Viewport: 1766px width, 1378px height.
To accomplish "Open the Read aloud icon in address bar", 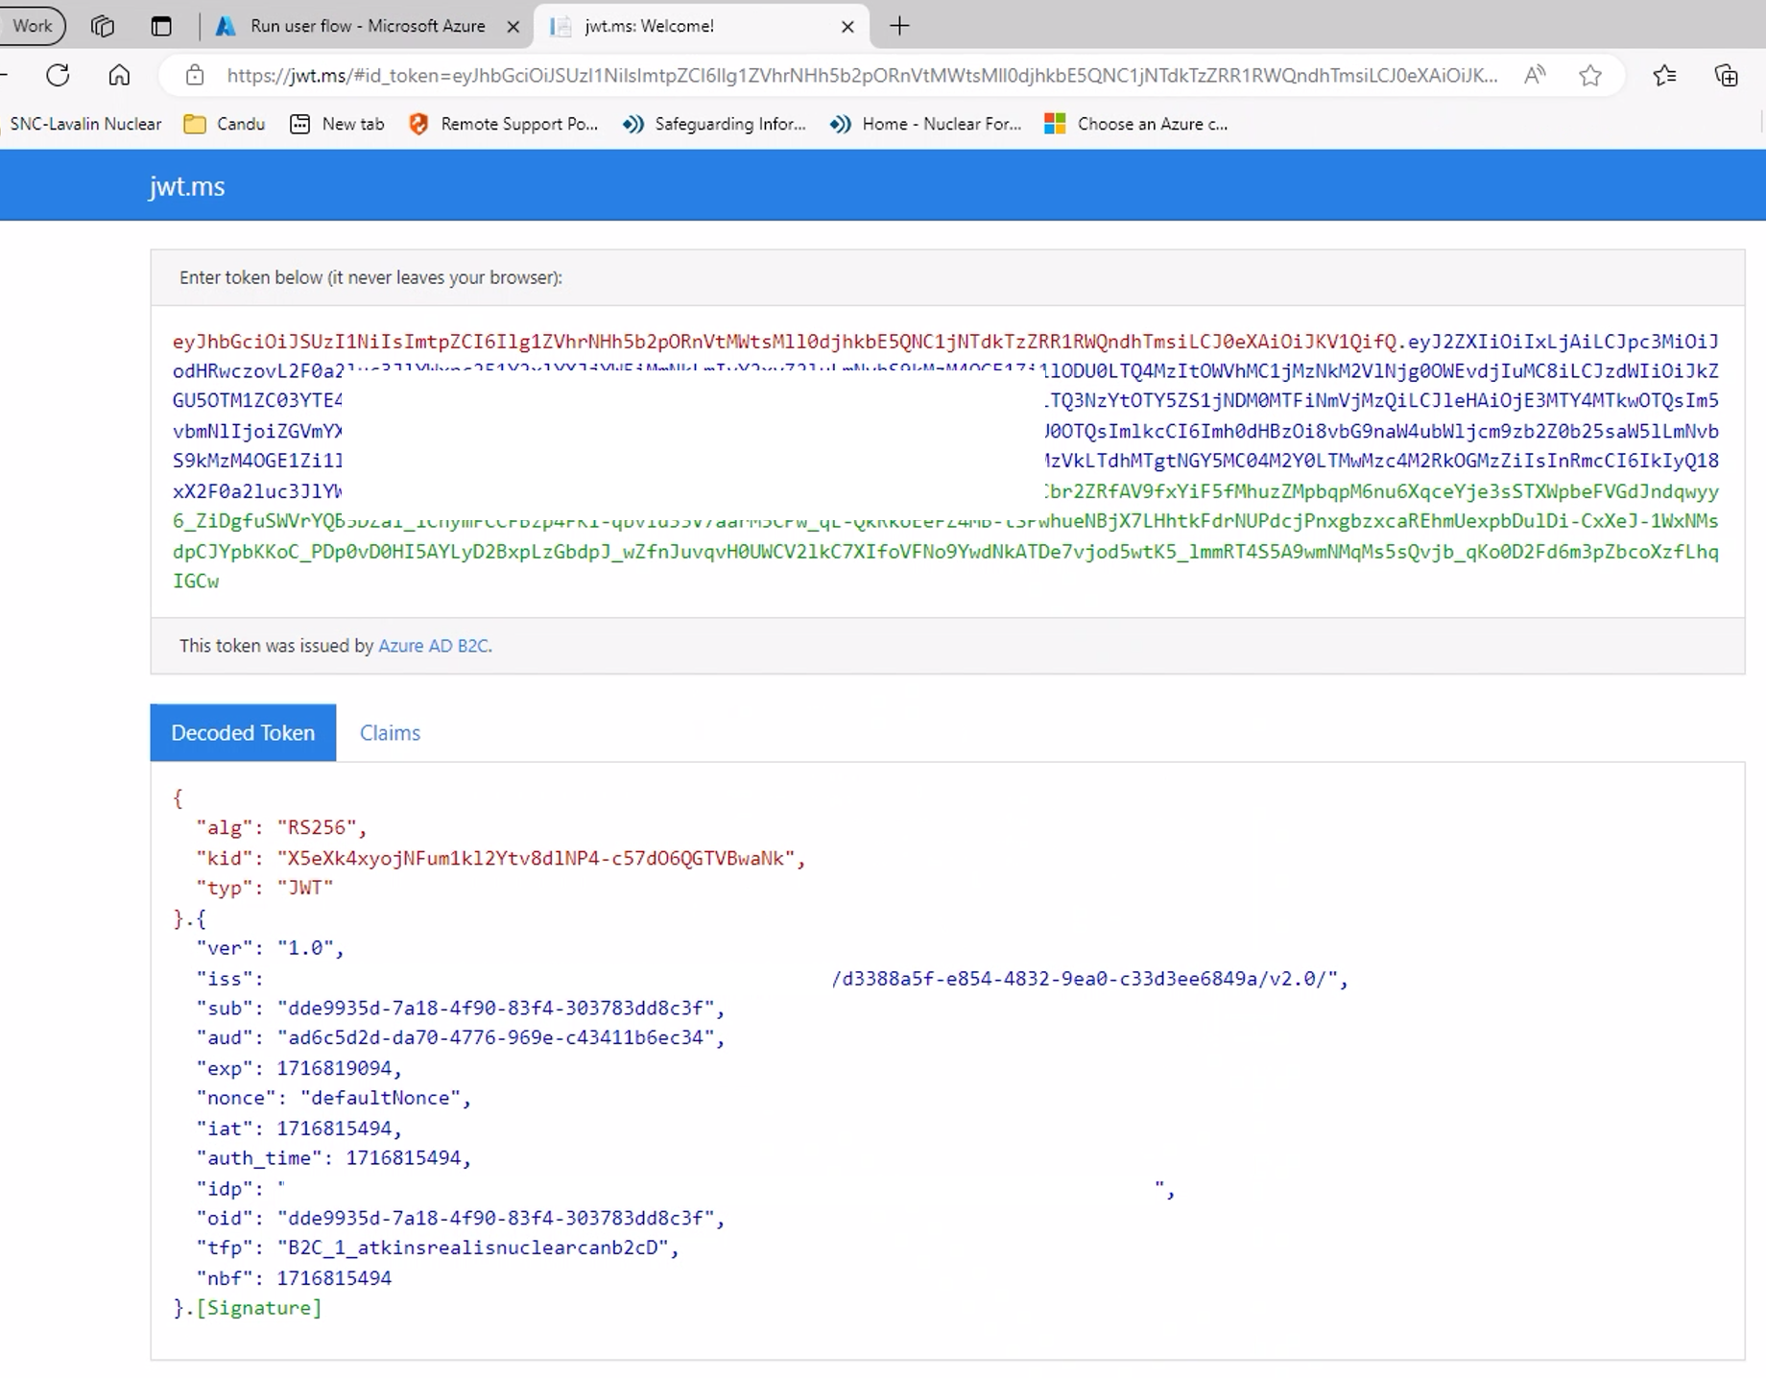I will (x=1535, y=76).
